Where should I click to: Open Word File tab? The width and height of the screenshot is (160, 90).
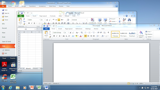46,29
